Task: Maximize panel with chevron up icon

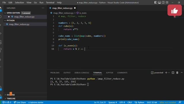Action: click(182, 73)
